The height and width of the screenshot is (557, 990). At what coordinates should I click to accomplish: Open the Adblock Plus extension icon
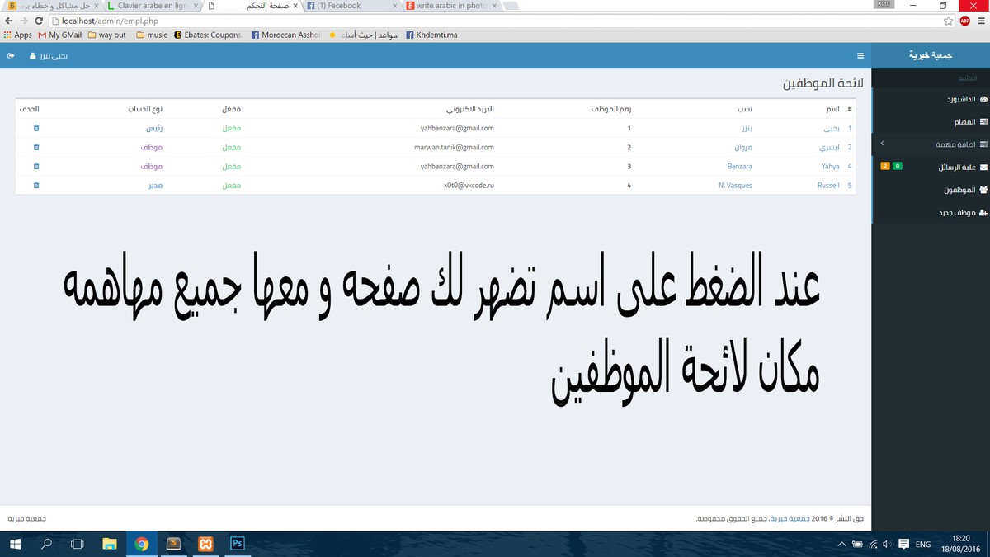964,21
